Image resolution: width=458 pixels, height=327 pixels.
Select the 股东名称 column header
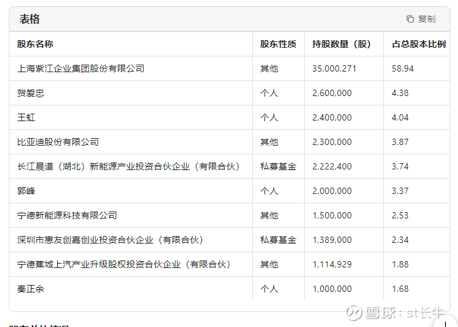tap(35, 44)
